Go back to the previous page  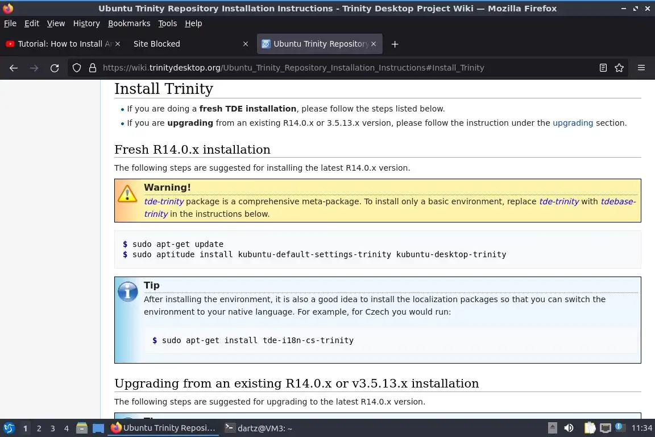coord(14,68)
